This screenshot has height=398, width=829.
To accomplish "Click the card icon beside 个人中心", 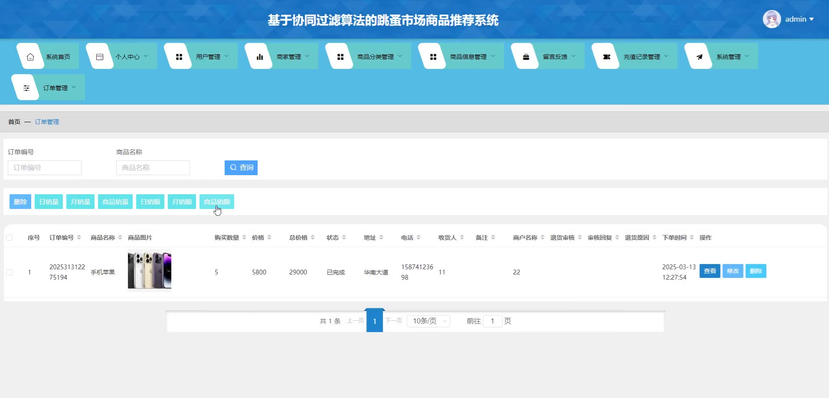I will [100, 57].
